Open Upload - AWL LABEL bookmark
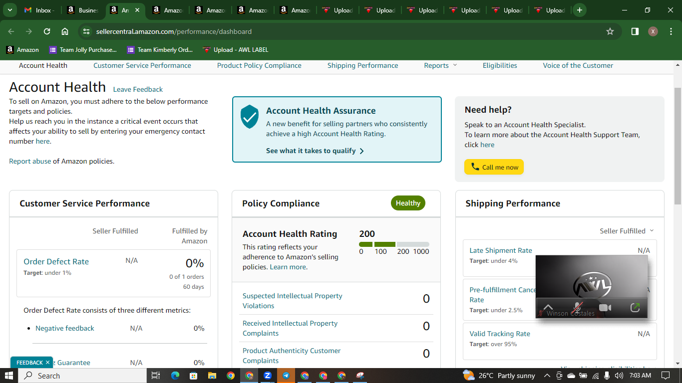The height and width of the screenshot is (383, 682). (236, 50)
